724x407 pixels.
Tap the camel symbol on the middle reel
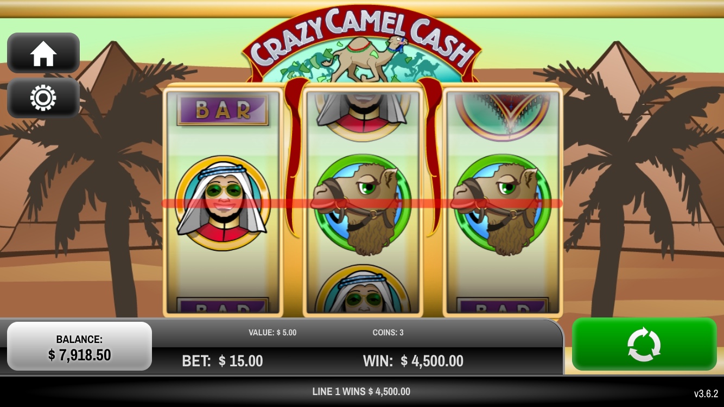click(362, 204)
